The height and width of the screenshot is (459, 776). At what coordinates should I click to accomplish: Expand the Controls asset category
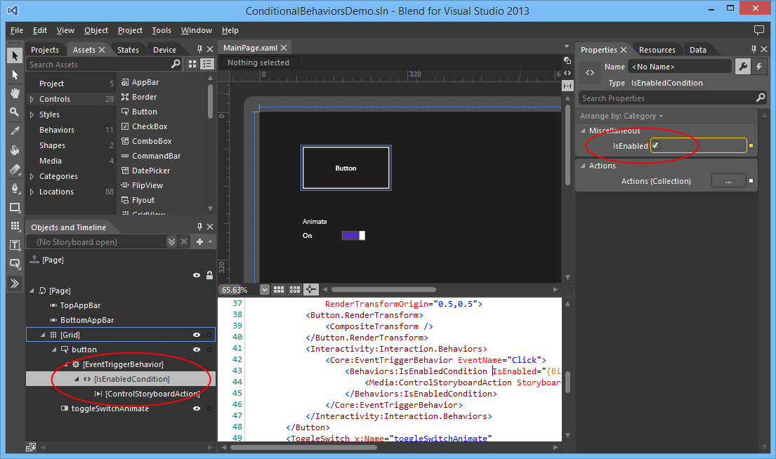tap(32, 99)
